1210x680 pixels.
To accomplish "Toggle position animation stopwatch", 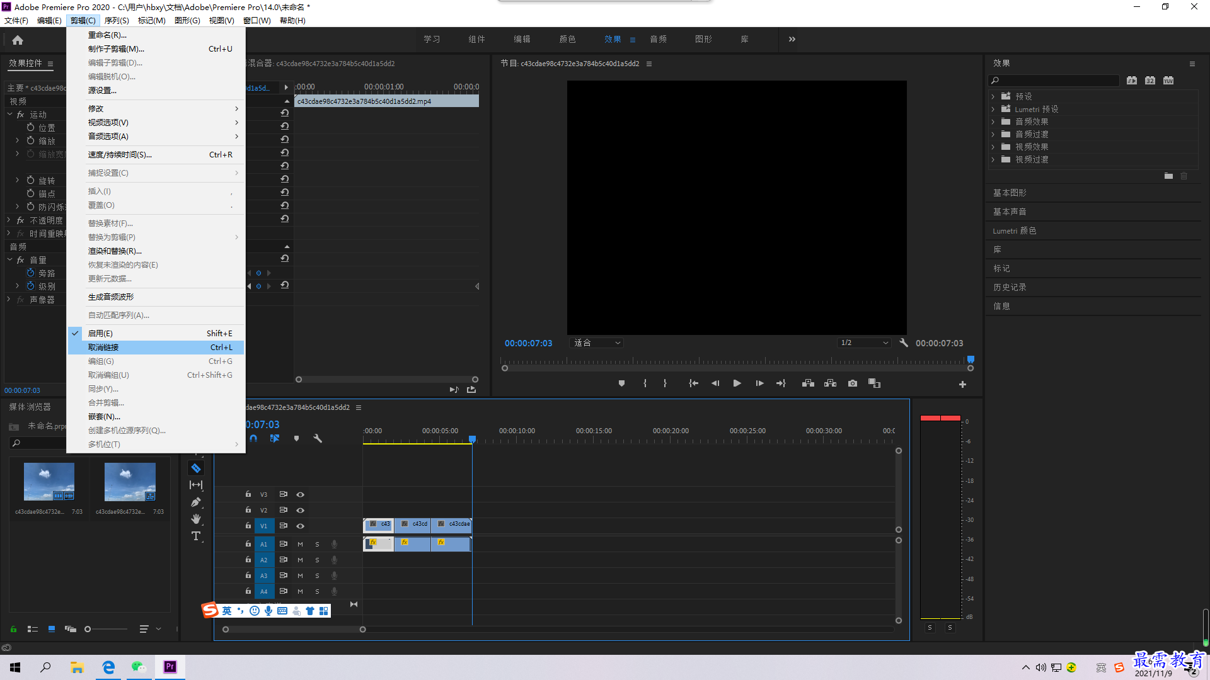I will (30, 127).
